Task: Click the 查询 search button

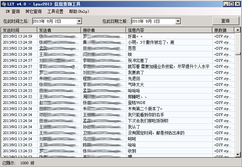Action: click(x=225, y=21)
